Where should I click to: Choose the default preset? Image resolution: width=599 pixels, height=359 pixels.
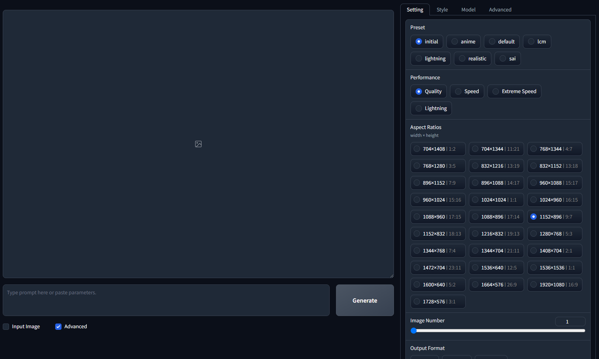point(502,41)
